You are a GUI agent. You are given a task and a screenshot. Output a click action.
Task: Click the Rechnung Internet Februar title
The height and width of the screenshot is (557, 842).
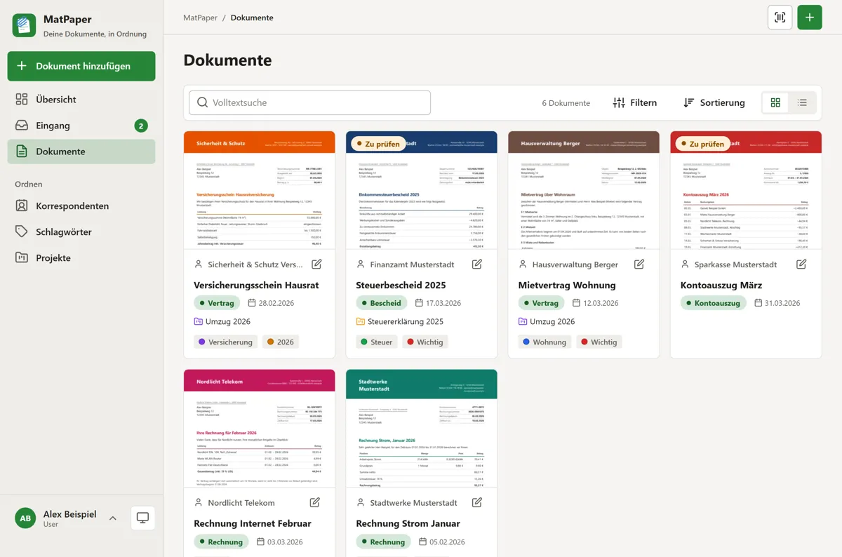coord(253,523)
